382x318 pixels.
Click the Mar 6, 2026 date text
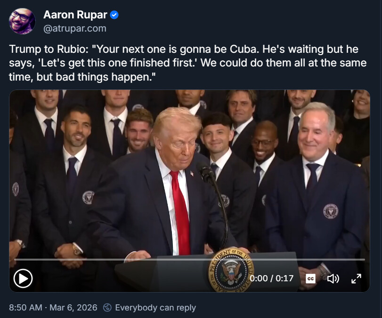tap(73, 308)
